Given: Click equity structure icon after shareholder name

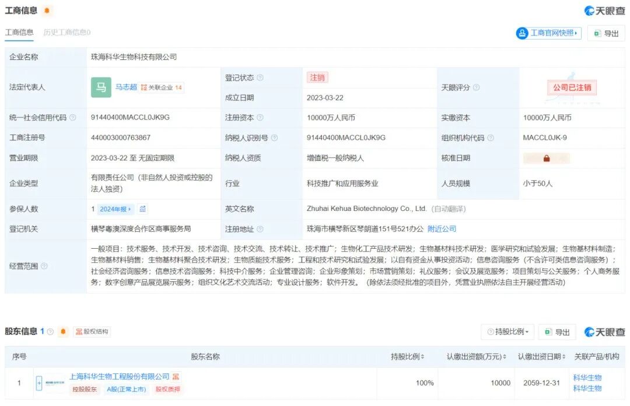Looking at the screenshot, I should point(176,377).
